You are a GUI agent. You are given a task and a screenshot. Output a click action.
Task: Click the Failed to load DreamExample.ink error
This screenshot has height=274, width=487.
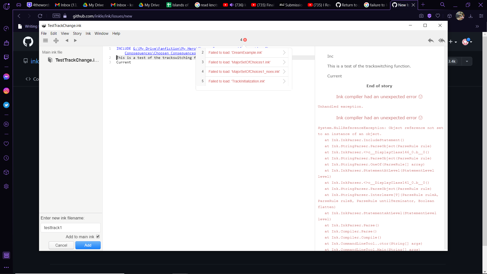point(235,53)
